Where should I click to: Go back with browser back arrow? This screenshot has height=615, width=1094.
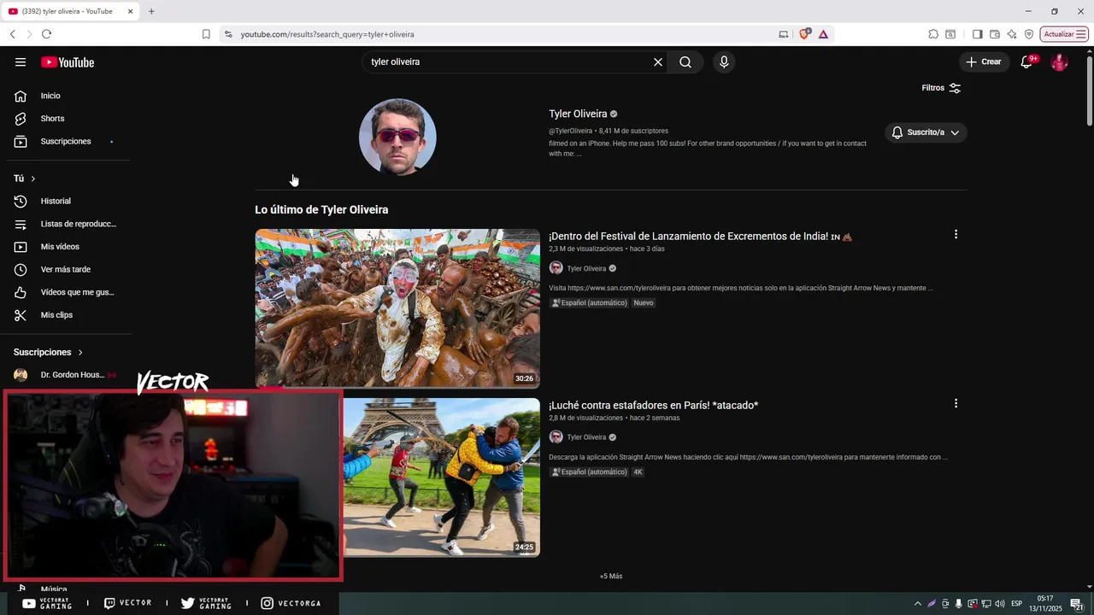(12, 34)
